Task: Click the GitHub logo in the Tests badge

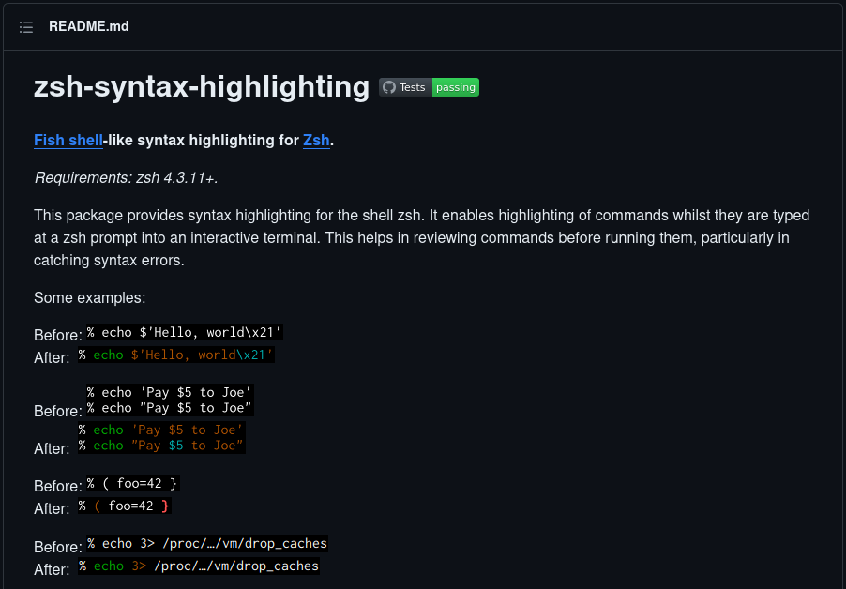Action: pyautogui.click(x=389, y=87)
